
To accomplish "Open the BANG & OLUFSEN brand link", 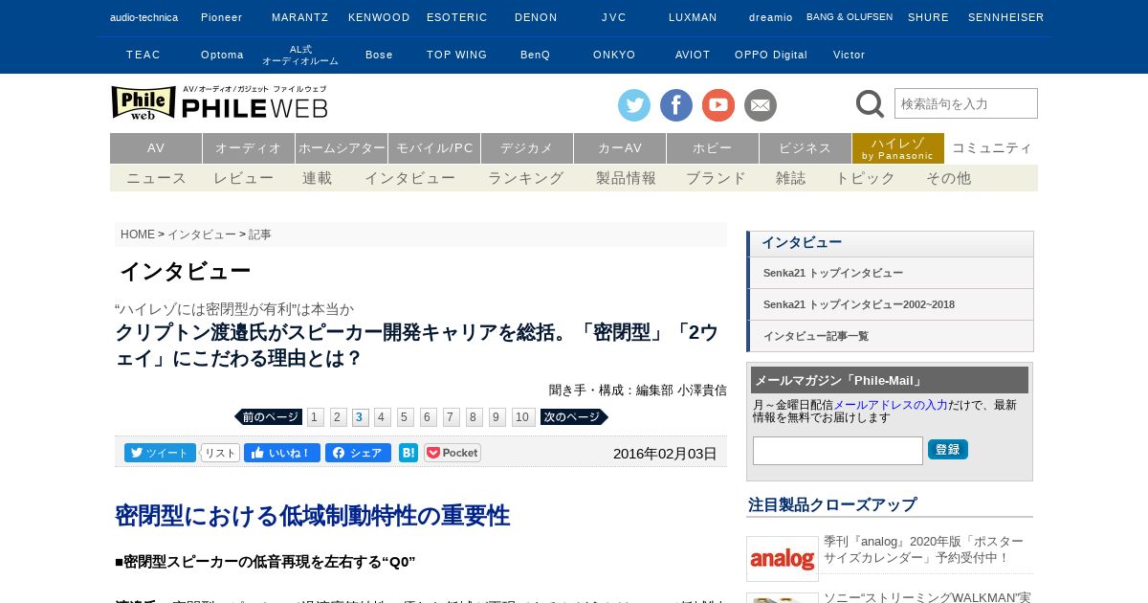I will (x=850, y=17).
